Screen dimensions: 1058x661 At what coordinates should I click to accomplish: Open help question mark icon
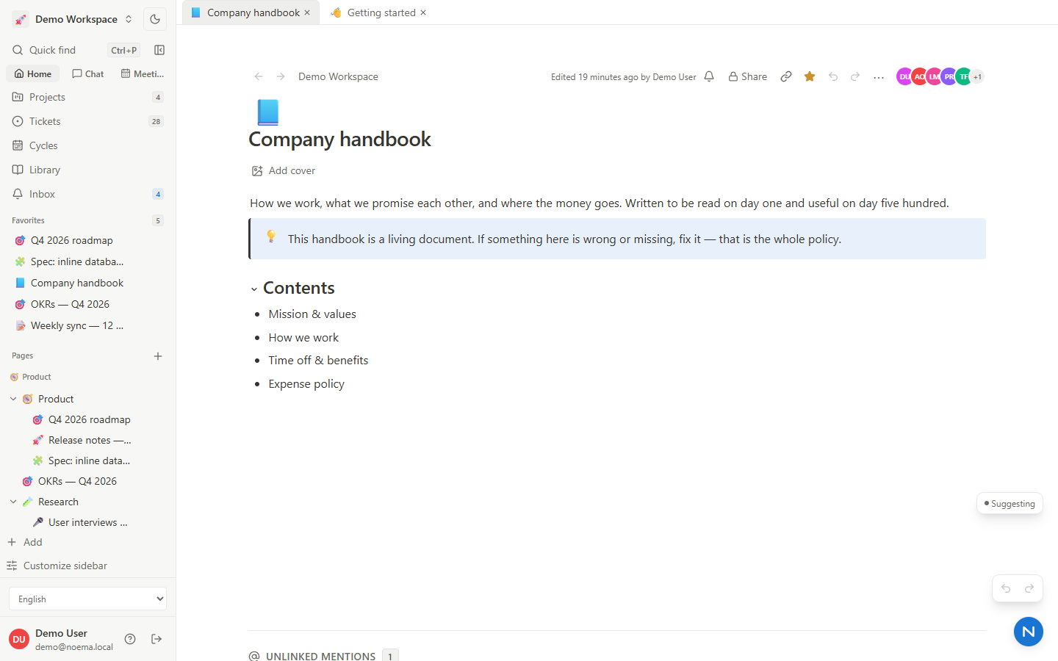(x=130, y=639)
